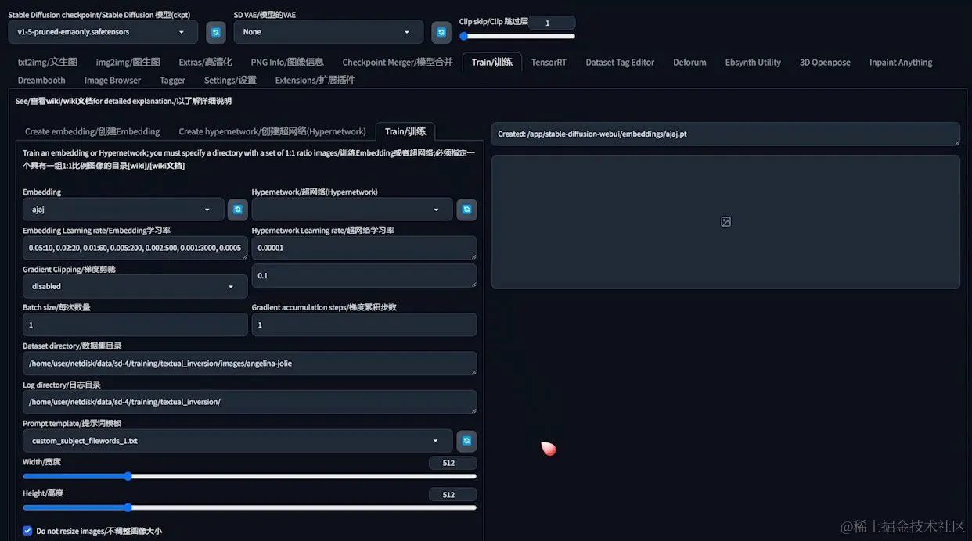
Task: Click the image placeholder icon in output panel
Action: pos(725,222)
